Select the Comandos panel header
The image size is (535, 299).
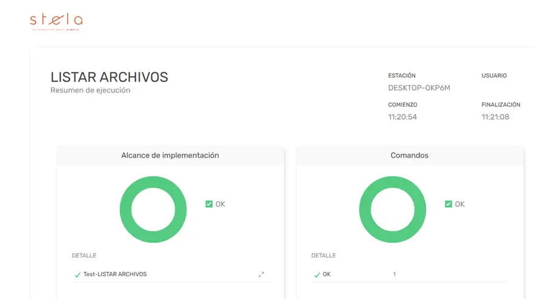point(409,155)
